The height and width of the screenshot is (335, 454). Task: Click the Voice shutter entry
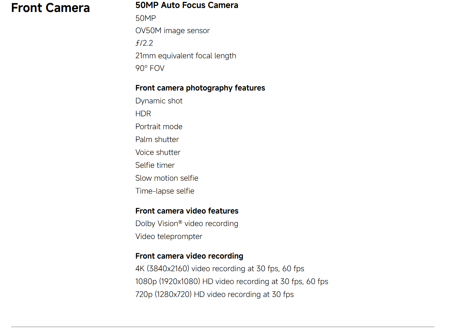158,152
